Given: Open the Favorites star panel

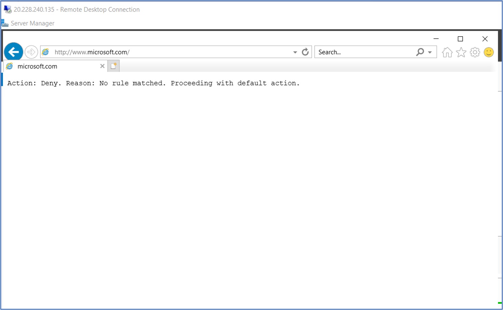Looking at the screenshot, I should click(461, 52).
